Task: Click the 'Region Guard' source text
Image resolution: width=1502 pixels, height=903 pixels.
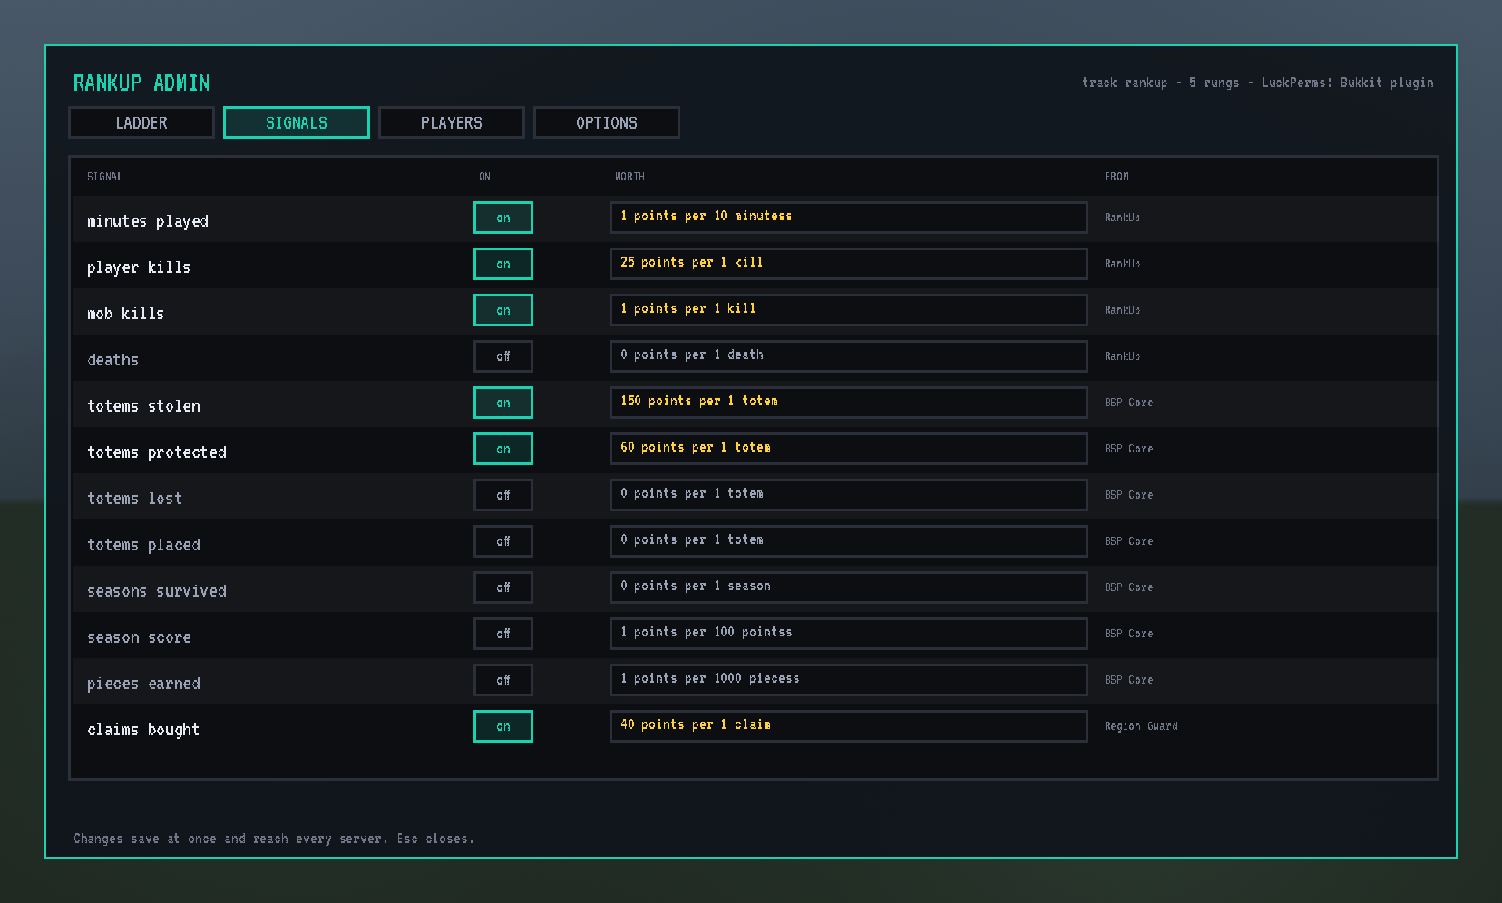Action: tap(1141, 726)
